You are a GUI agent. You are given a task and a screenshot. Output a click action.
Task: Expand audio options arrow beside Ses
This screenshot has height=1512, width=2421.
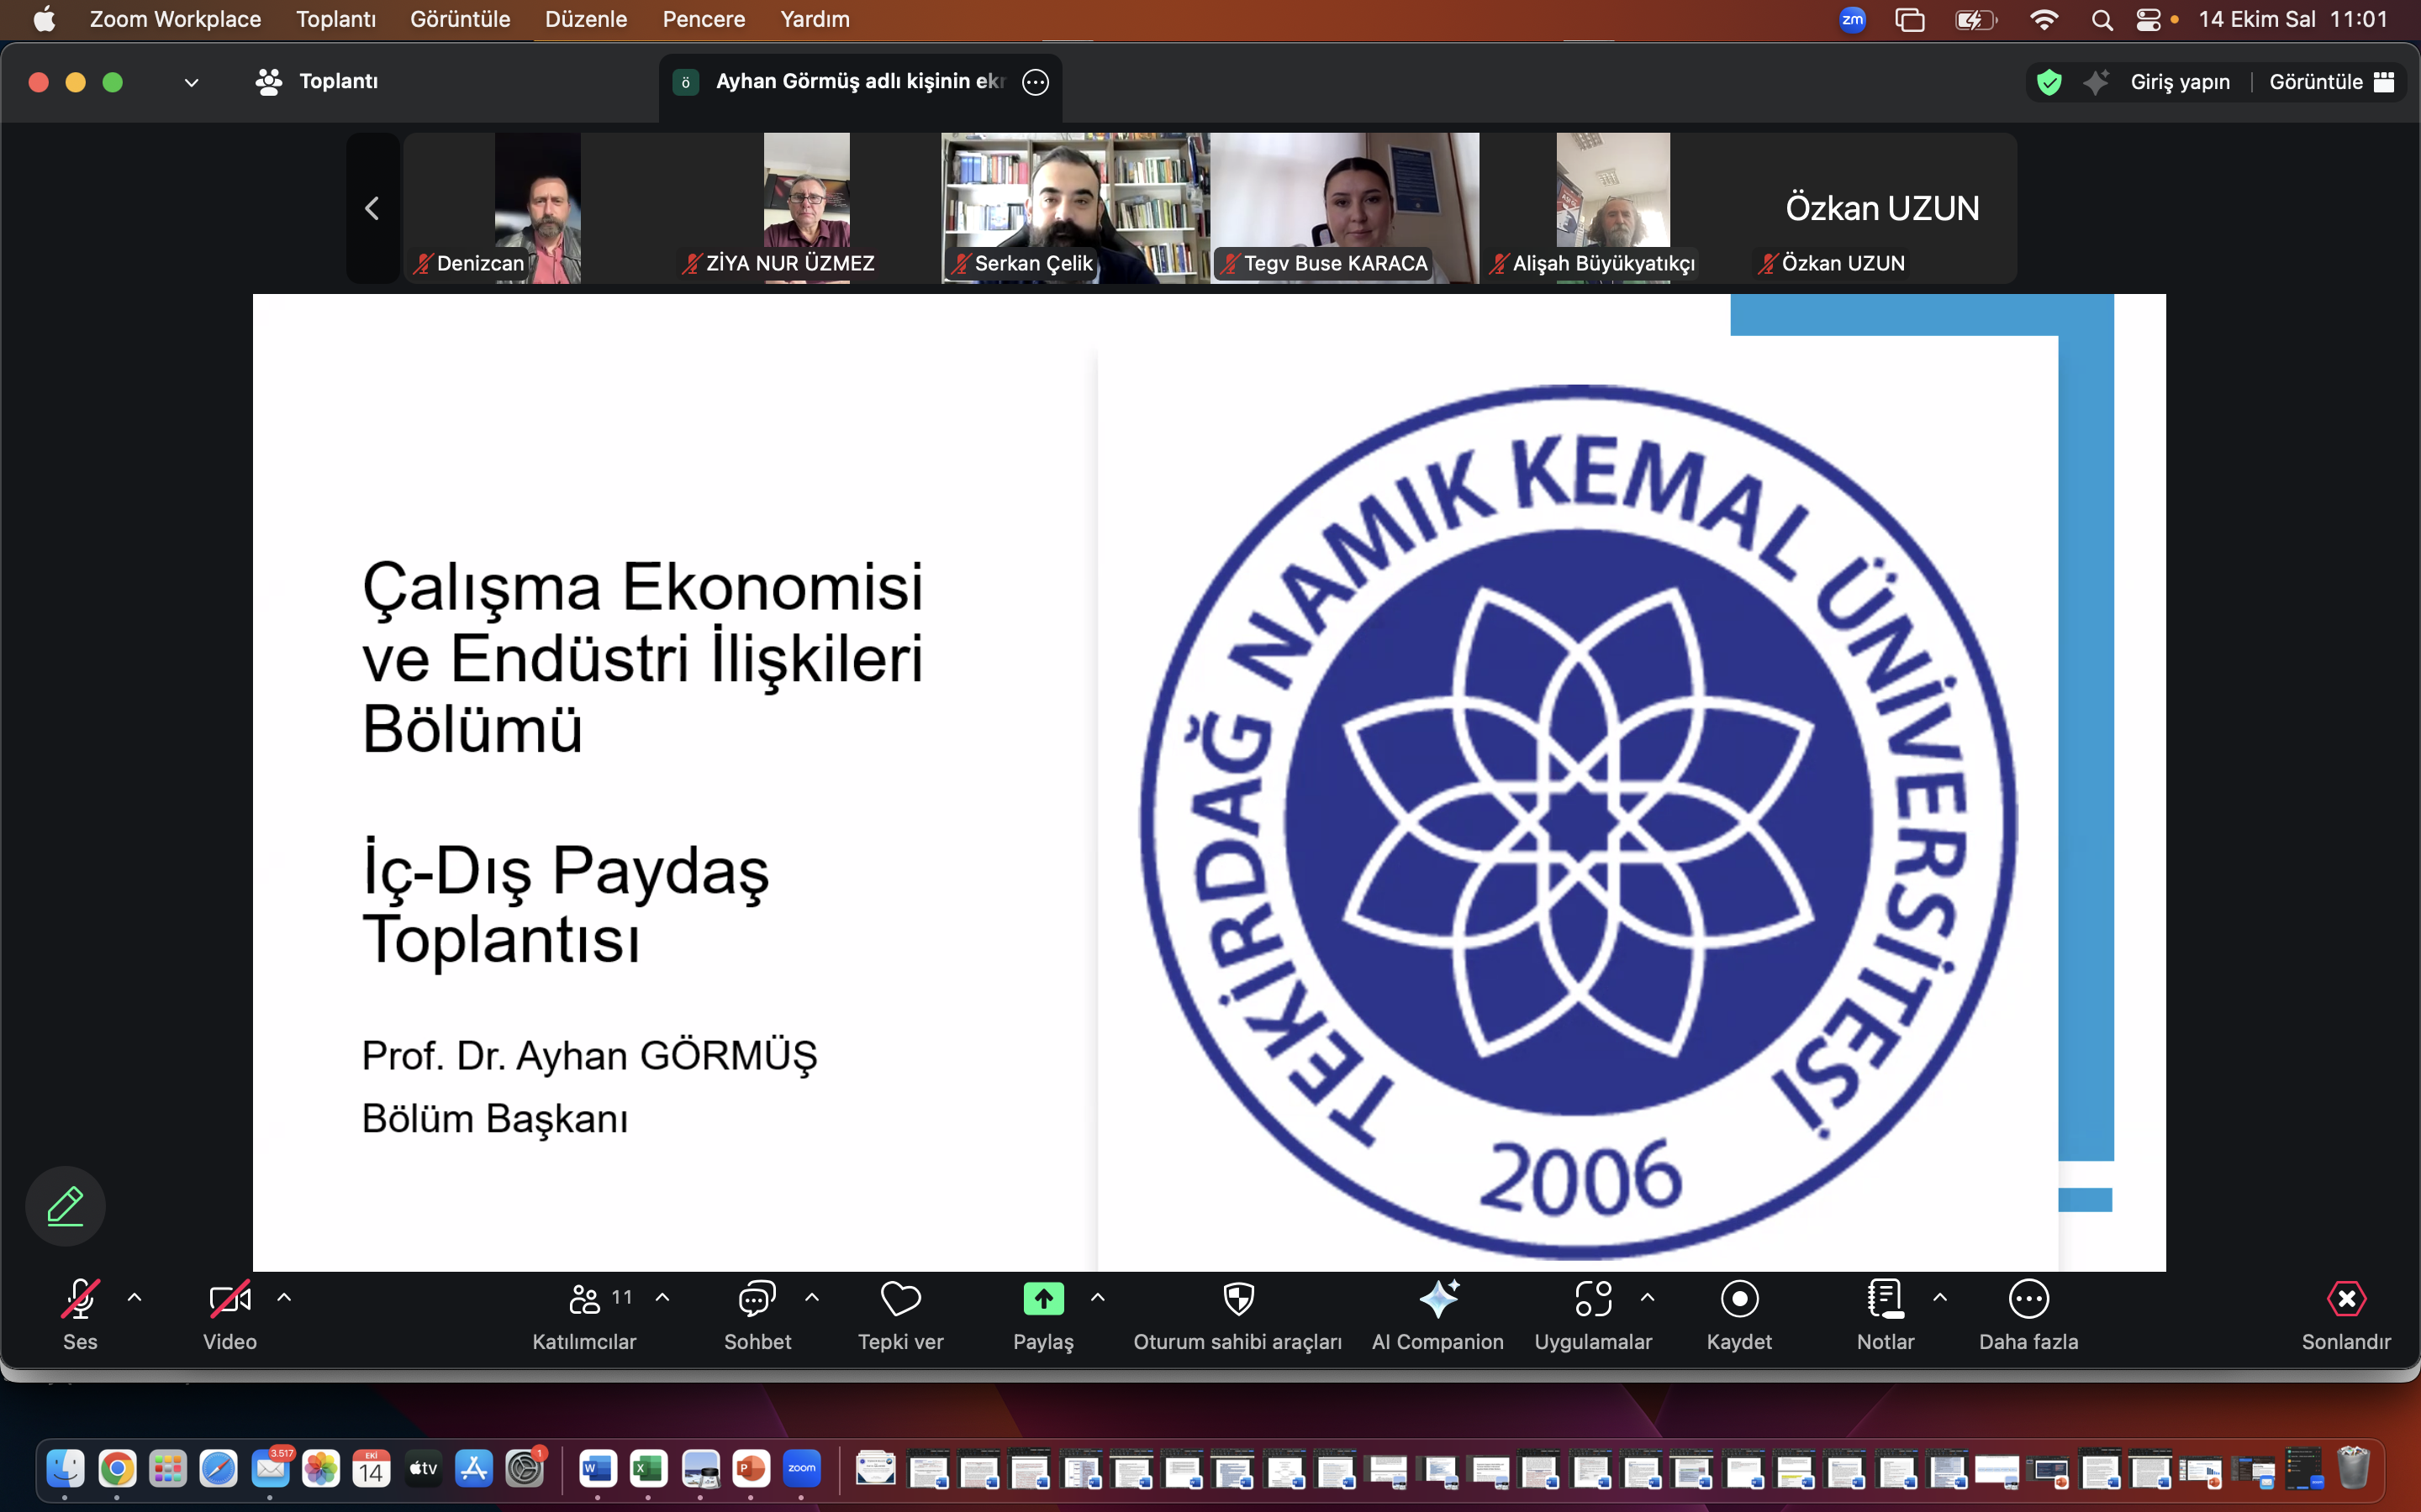pos(135,1298)
